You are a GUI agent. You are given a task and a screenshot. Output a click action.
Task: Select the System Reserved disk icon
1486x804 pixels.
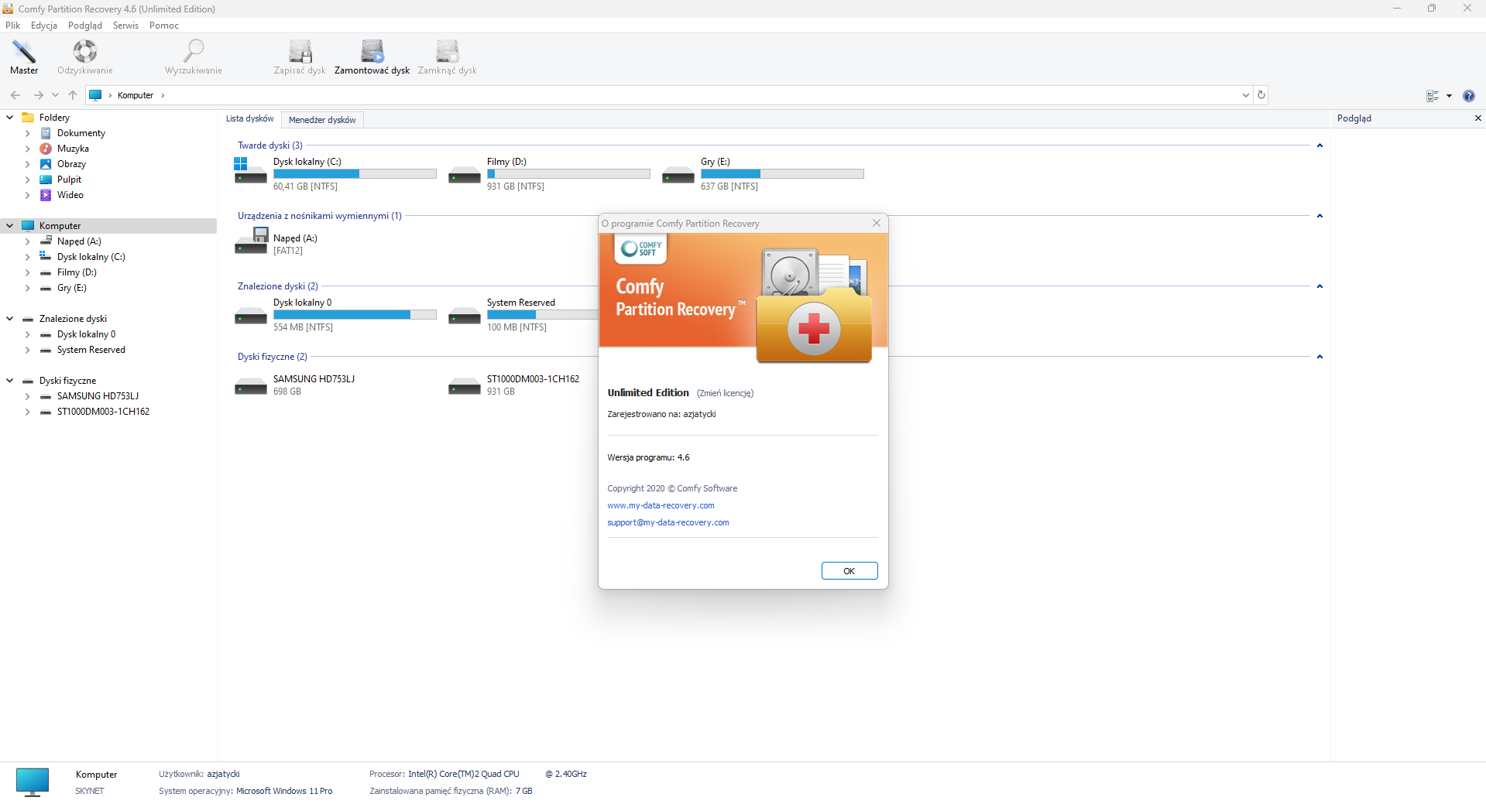click(464, 316)
